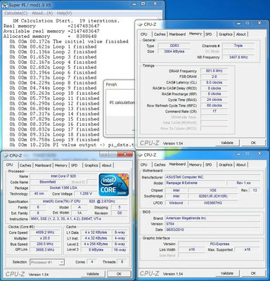
Task: Click Command Rate 1T value
Action: point(214,111)
